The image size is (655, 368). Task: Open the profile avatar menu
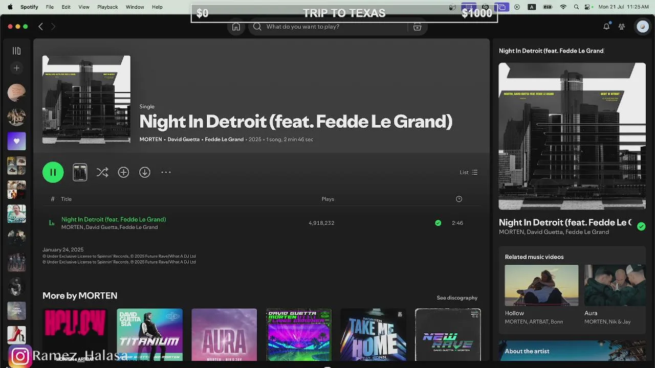(x=642, y=27)
